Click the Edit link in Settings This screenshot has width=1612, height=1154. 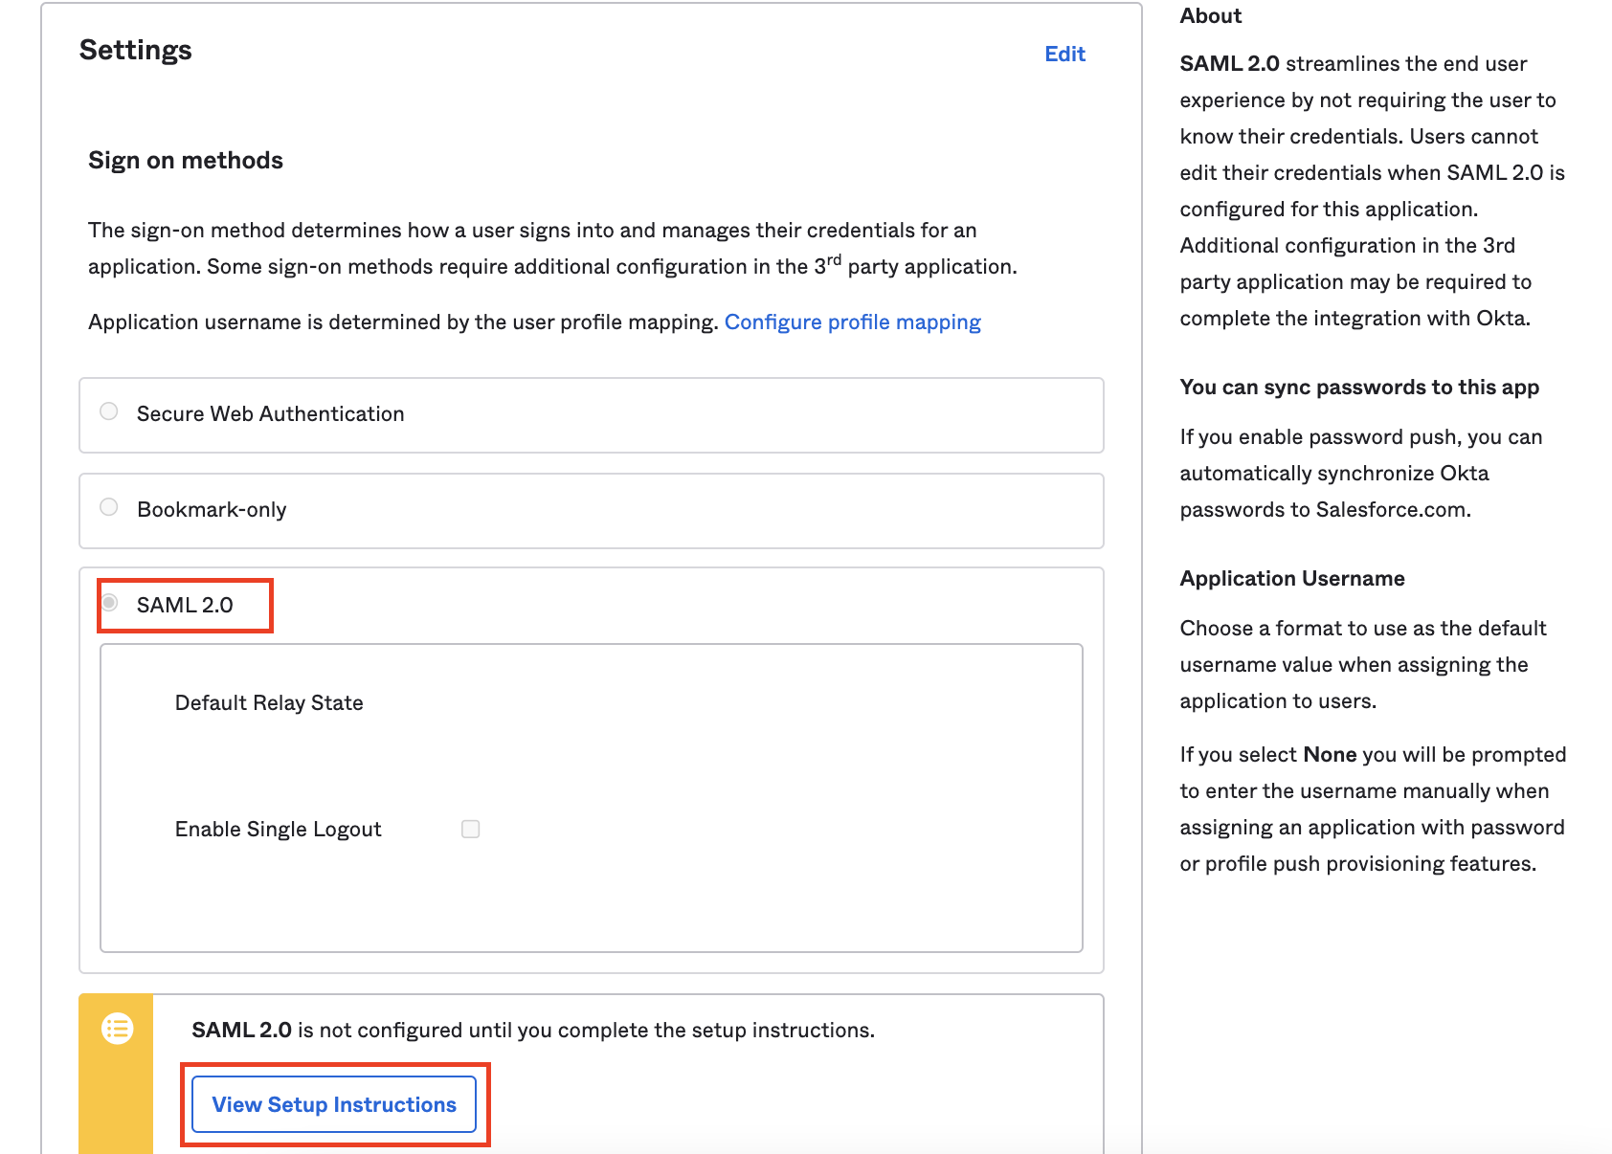[1064, 54]
